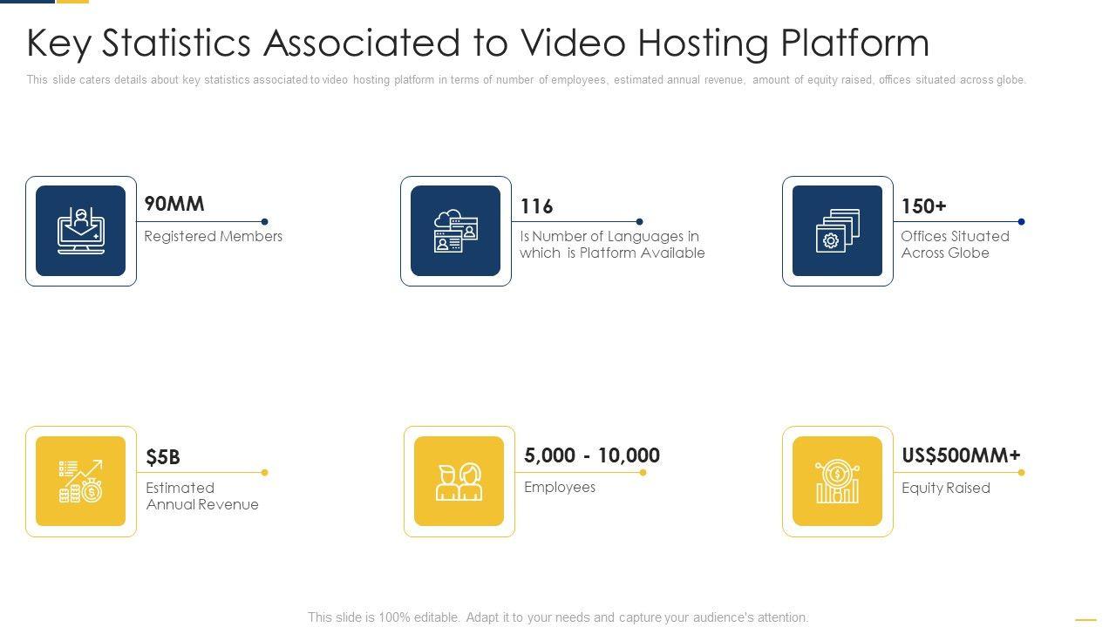Click the 116 languages number
Screen dimensions: 1116x627
(x=536, y=206)
